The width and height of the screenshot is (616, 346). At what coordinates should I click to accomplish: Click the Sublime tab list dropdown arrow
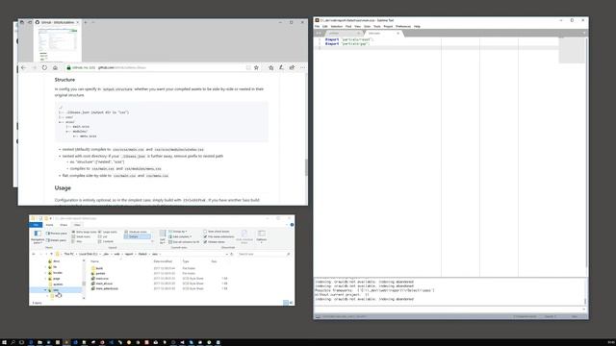[x=584, y=34]
